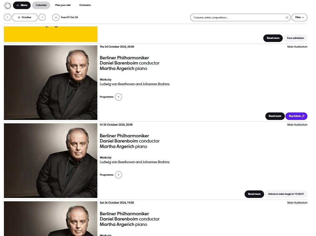
Task: Click the yellow event banner image
Action: pyautogui.click(x=51, y=34)
